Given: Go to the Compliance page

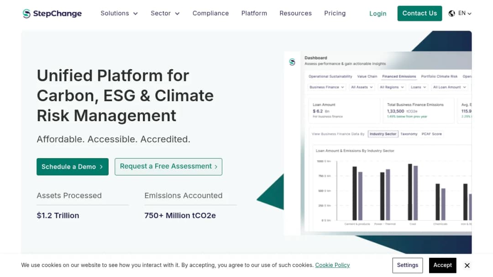Looking at the screenshot, I should click(x=210, y=14).
